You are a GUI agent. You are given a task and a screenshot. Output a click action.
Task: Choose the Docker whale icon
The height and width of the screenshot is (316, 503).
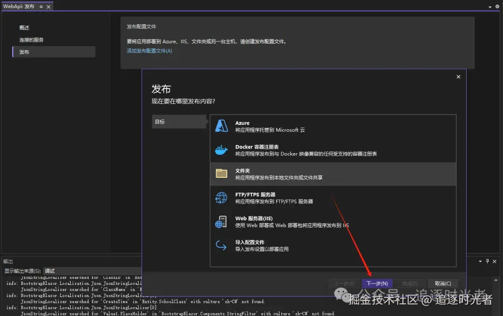pos(221,150)
